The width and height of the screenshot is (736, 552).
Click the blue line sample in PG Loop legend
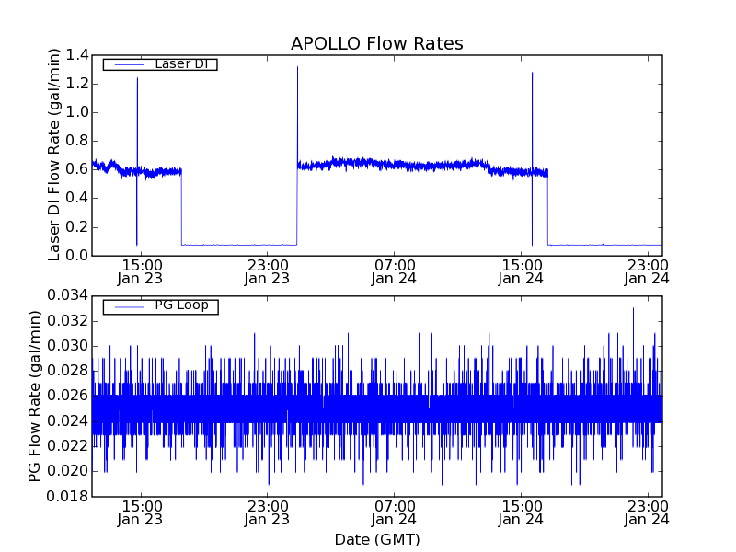pyautogui.click(x=127, y=306)
